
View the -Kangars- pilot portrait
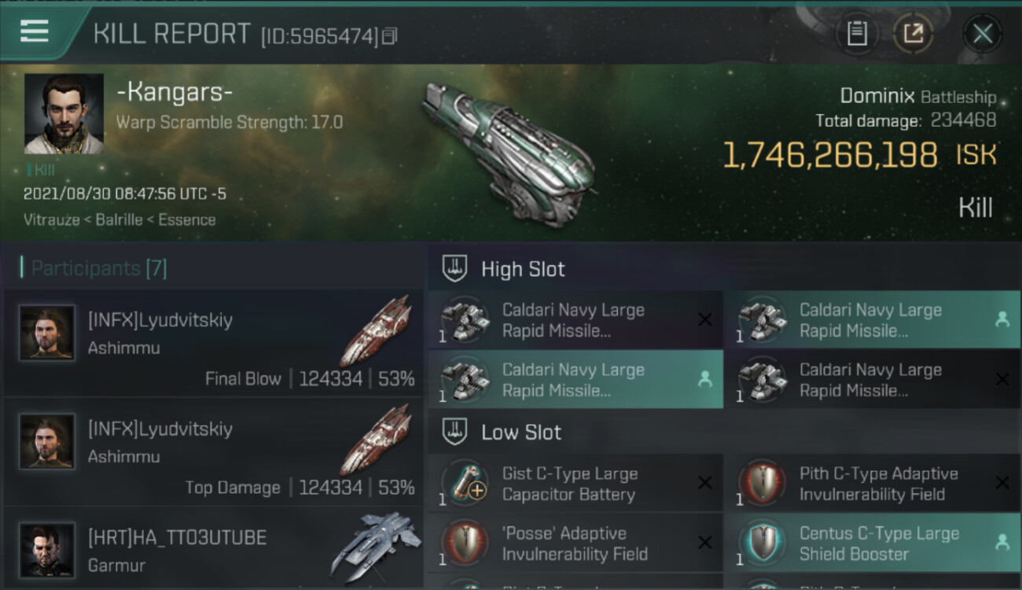64,114
